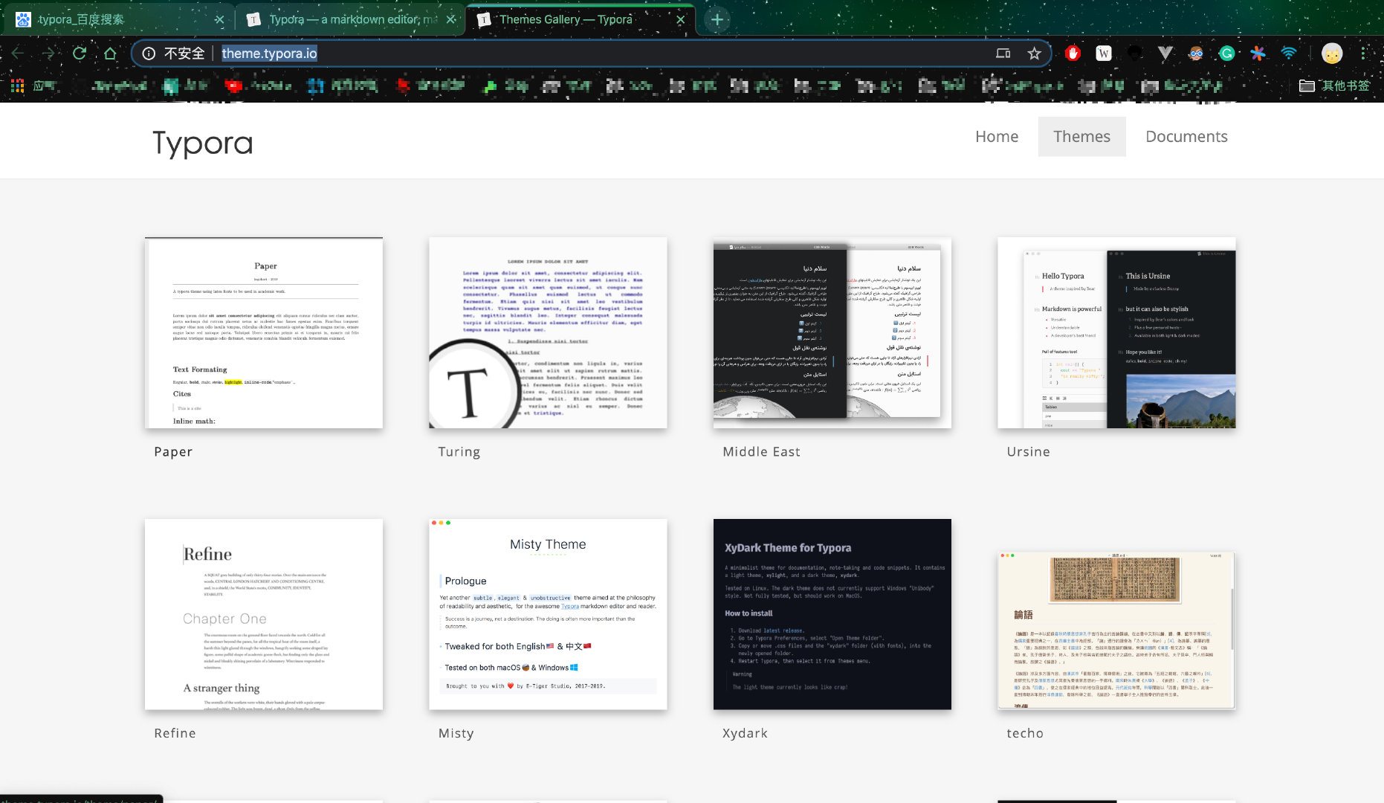Click the Turing theme title link
Image resolution: width=1384 pixels, height=803 pixels.
tap(459, 452)
